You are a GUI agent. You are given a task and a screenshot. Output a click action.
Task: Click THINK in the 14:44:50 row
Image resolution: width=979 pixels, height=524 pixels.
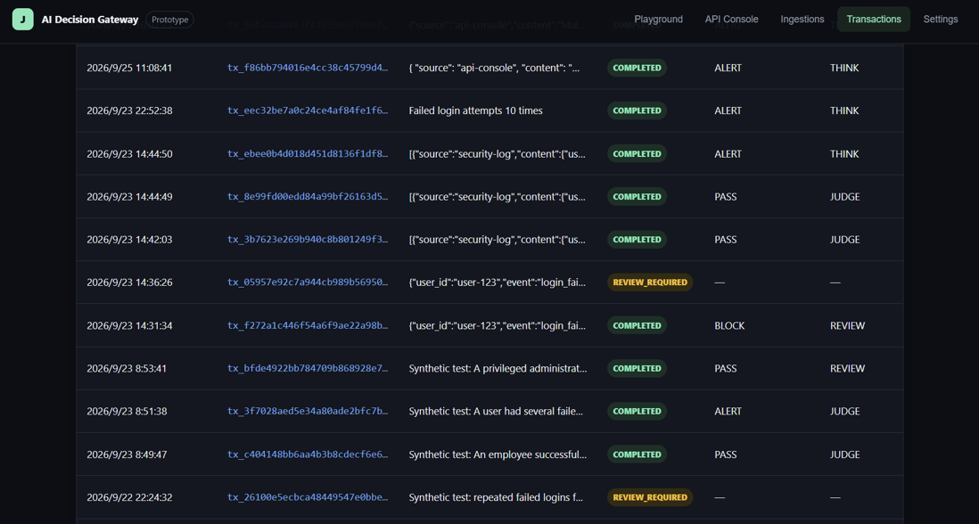click(844, 154)
